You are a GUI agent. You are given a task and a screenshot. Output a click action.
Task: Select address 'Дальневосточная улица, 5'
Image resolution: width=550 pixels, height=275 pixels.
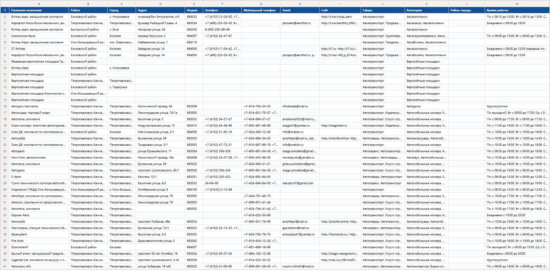160,241
